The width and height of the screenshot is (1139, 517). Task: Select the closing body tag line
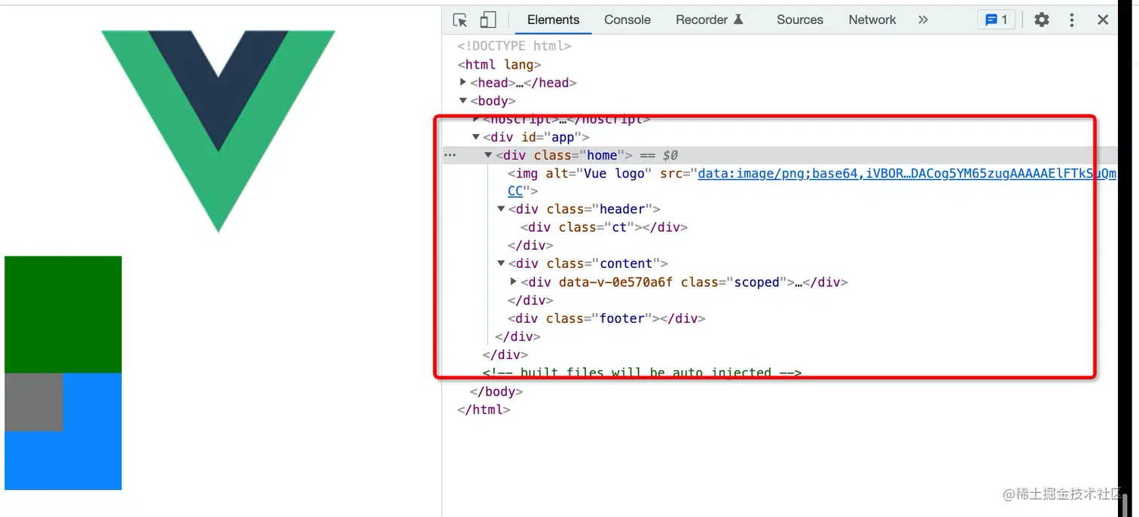click(496, 391)
